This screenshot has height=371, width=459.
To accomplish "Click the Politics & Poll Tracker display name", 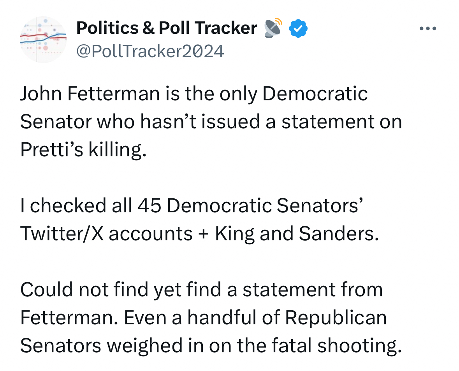I will 167,28.
